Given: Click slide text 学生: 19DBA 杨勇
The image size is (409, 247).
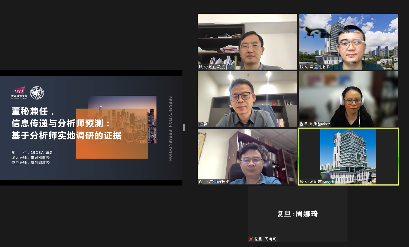Looking at the screenshot, I should (x=32, y=153).
